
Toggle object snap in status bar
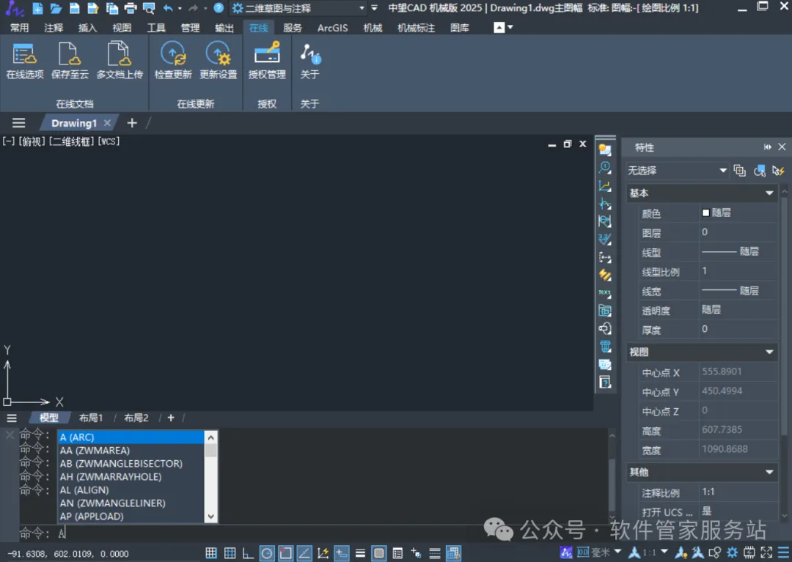[285, 553]
